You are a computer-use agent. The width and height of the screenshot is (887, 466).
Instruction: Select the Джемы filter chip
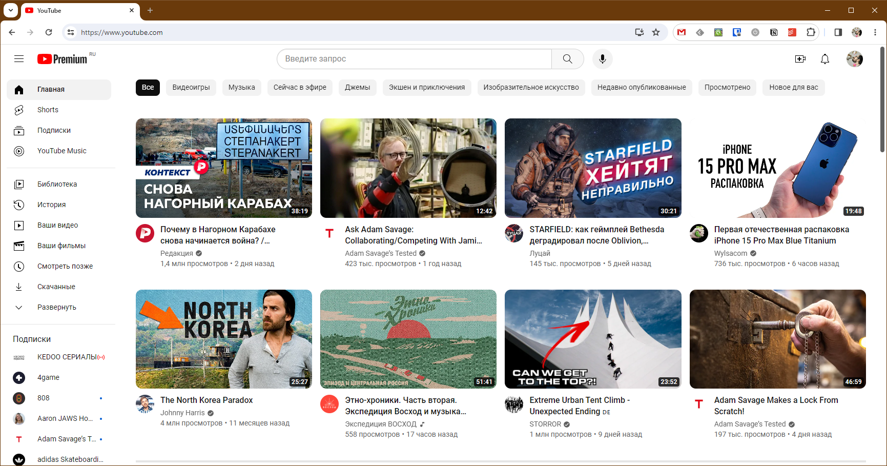(358, 88)
